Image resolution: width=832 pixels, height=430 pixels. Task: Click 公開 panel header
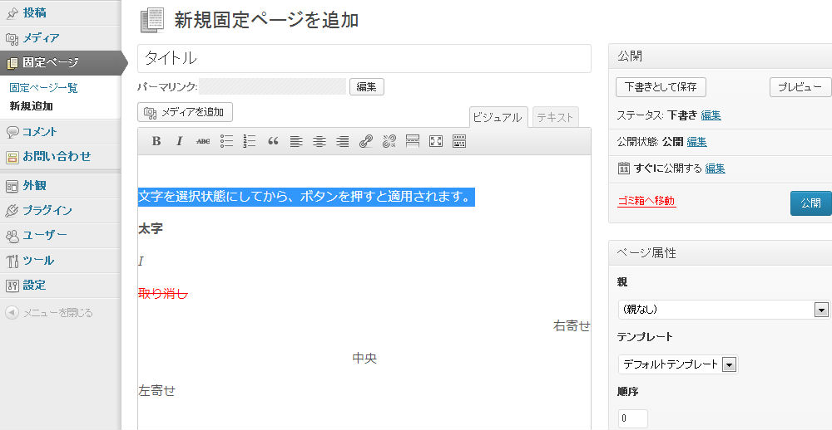(720, 56)
